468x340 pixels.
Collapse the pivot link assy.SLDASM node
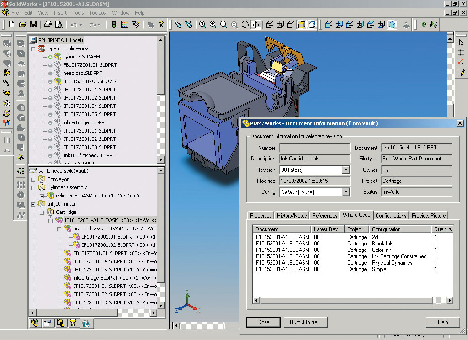pyautogui.click(x=59, y=229)
